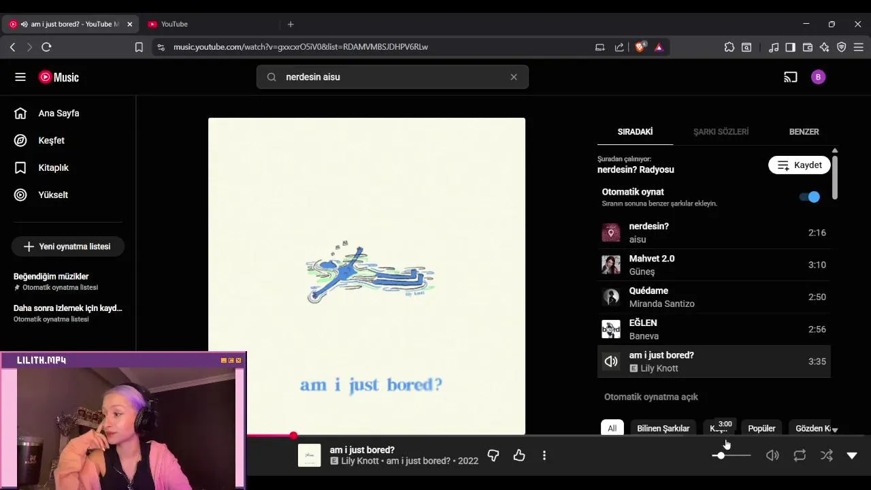Open the browser extensions puzzle icon
Image resolution: width=871 pixels, height=490 pixels.
click(x=729, y=47)
